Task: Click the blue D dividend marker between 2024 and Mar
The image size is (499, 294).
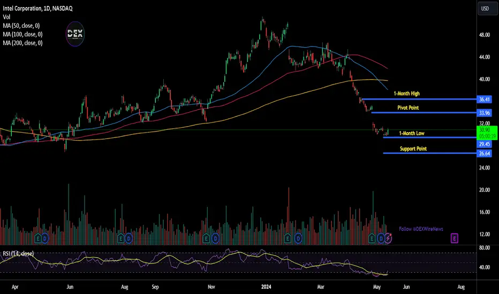Action: pos(298,238)
